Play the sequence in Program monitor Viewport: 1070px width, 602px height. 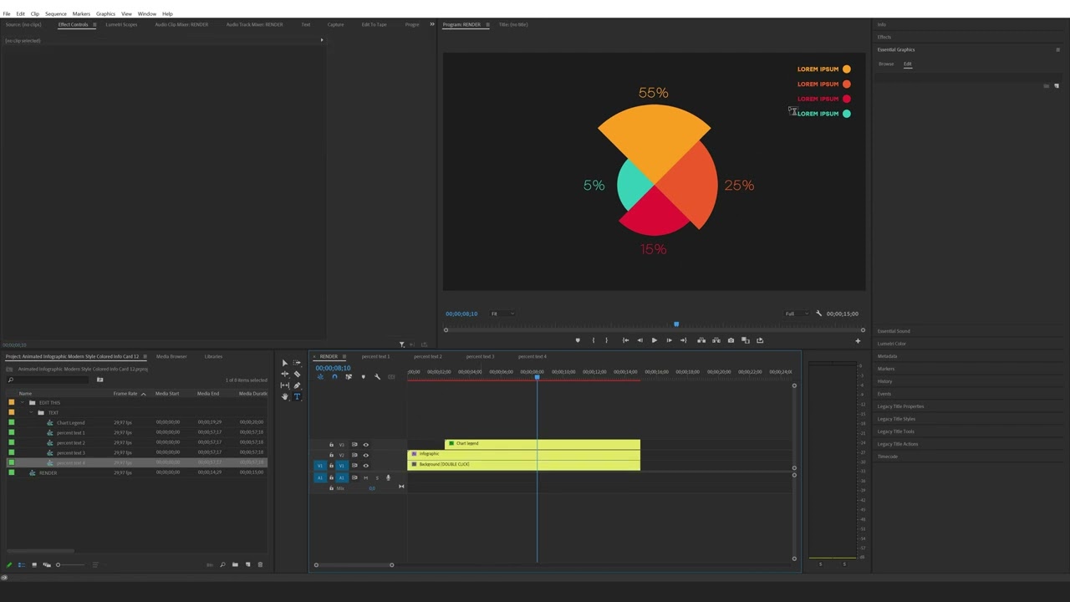(654, 340)
